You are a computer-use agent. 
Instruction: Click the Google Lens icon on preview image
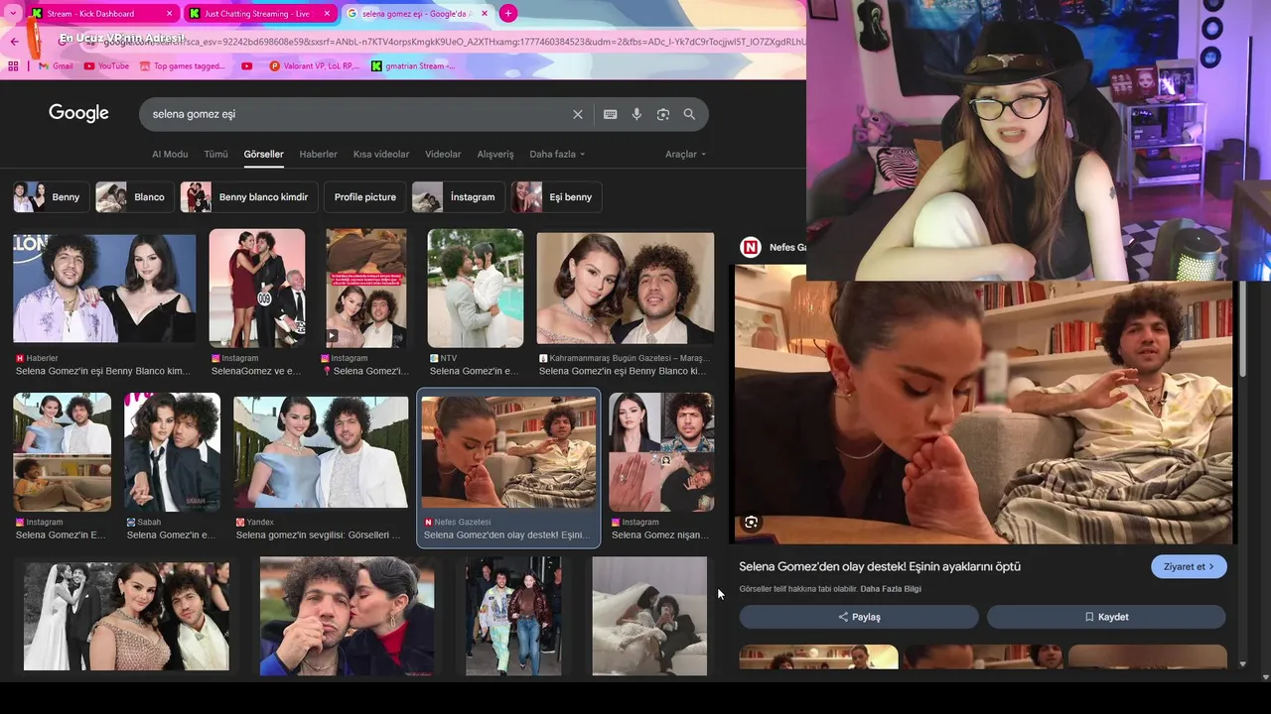point(752,522)
